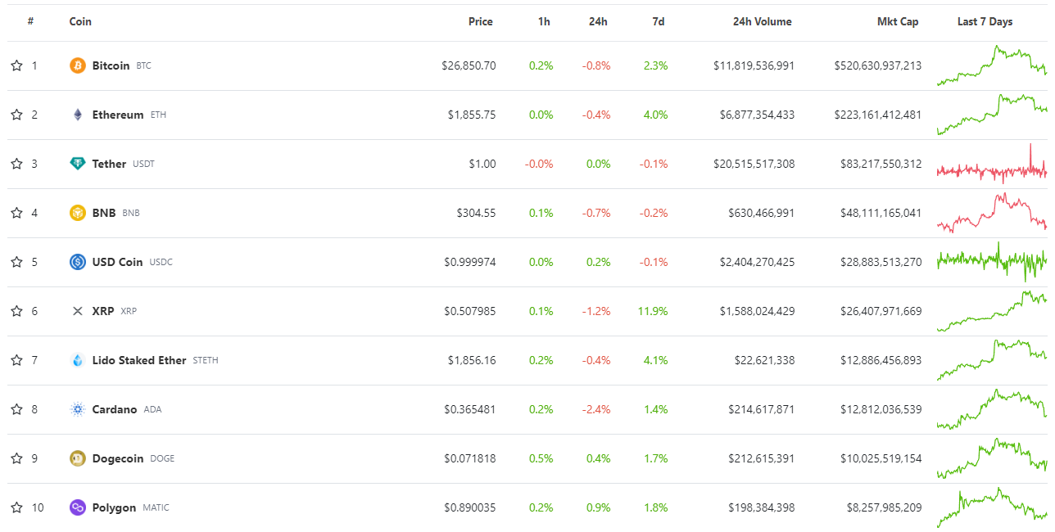
Task: Add Polygon to watchlist via star
Action: coord(16,507)
